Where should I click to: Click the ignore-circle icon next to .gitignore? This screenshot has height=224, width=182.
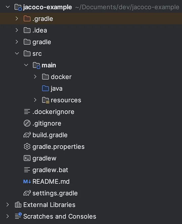pyautogui.click(x=27, y=123)
